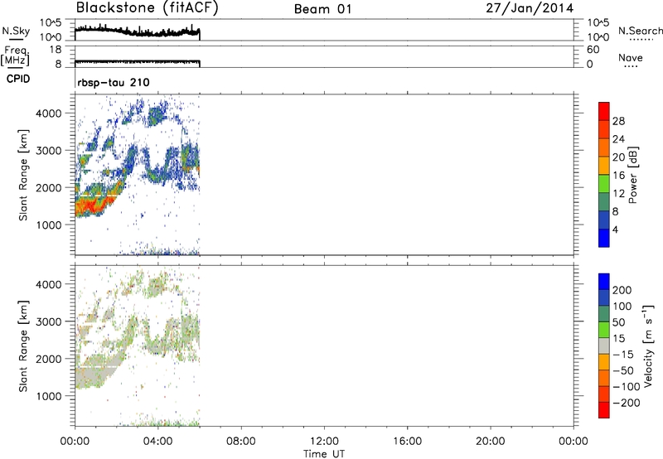
Task: Click the frequency trace line near 8 MHz
Action: (137, 62)
